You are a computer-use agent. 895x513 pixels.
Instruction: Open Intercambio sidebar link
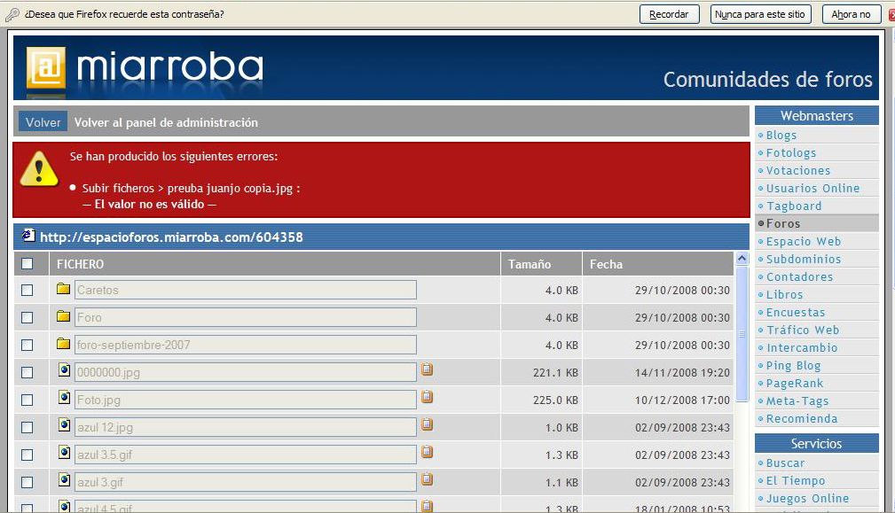tap(802, 347)
